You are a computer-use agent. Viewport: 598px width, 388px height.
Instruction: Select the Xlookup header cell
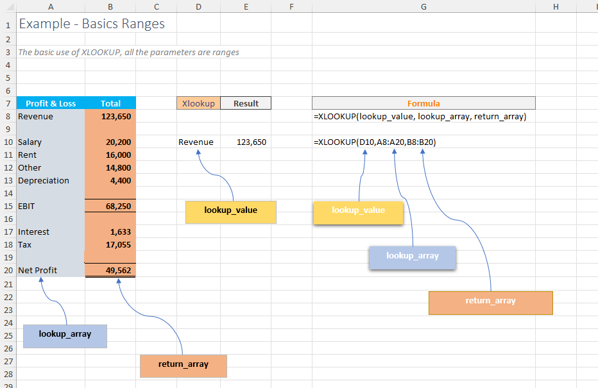click(198, 103)
